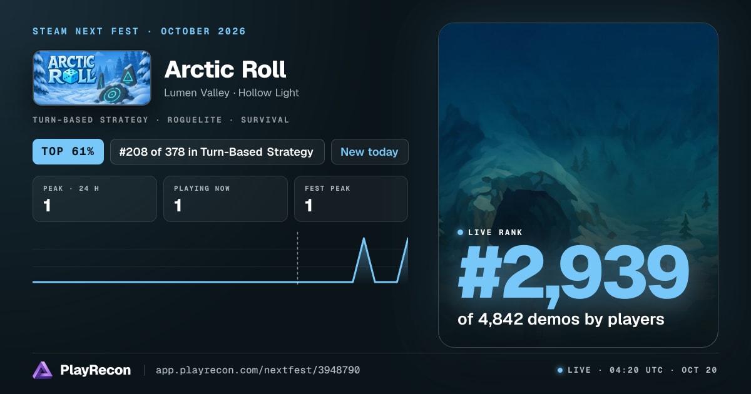Click the New today tag
This screenshot has width=751, height=394.
pyautogui.click(x=369, y=152)
